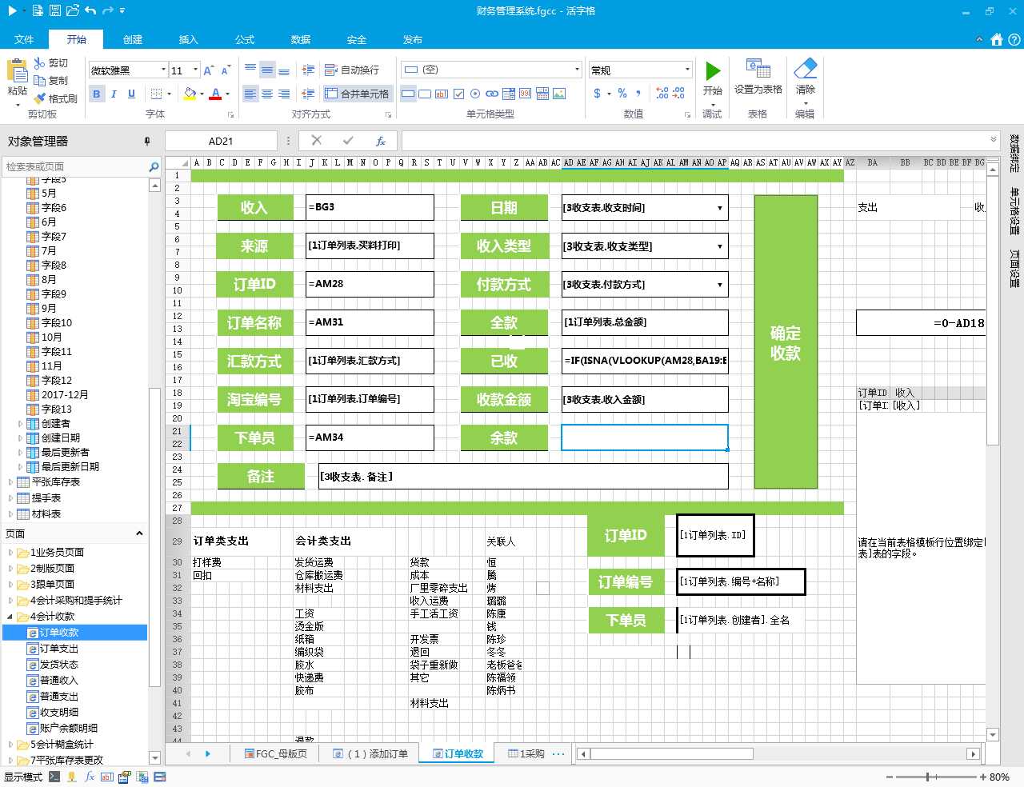Viewport: 1024px width, 787px height.
Task: Pin the 对象管理器 panel
Action: pos(147,142)
